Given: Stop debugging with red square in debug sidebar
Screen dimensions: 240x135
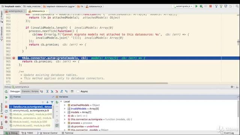Looking at the screenshot, I should pos(6,106).
